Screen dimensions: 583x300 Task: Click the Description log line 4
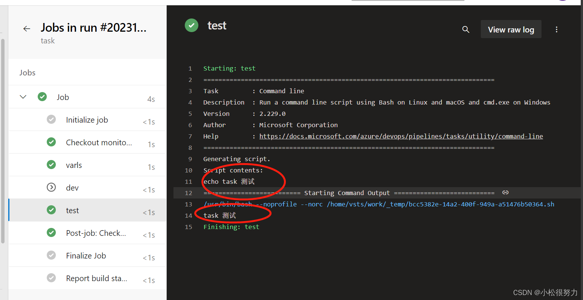pyautogui.click(x=377, y=102)
